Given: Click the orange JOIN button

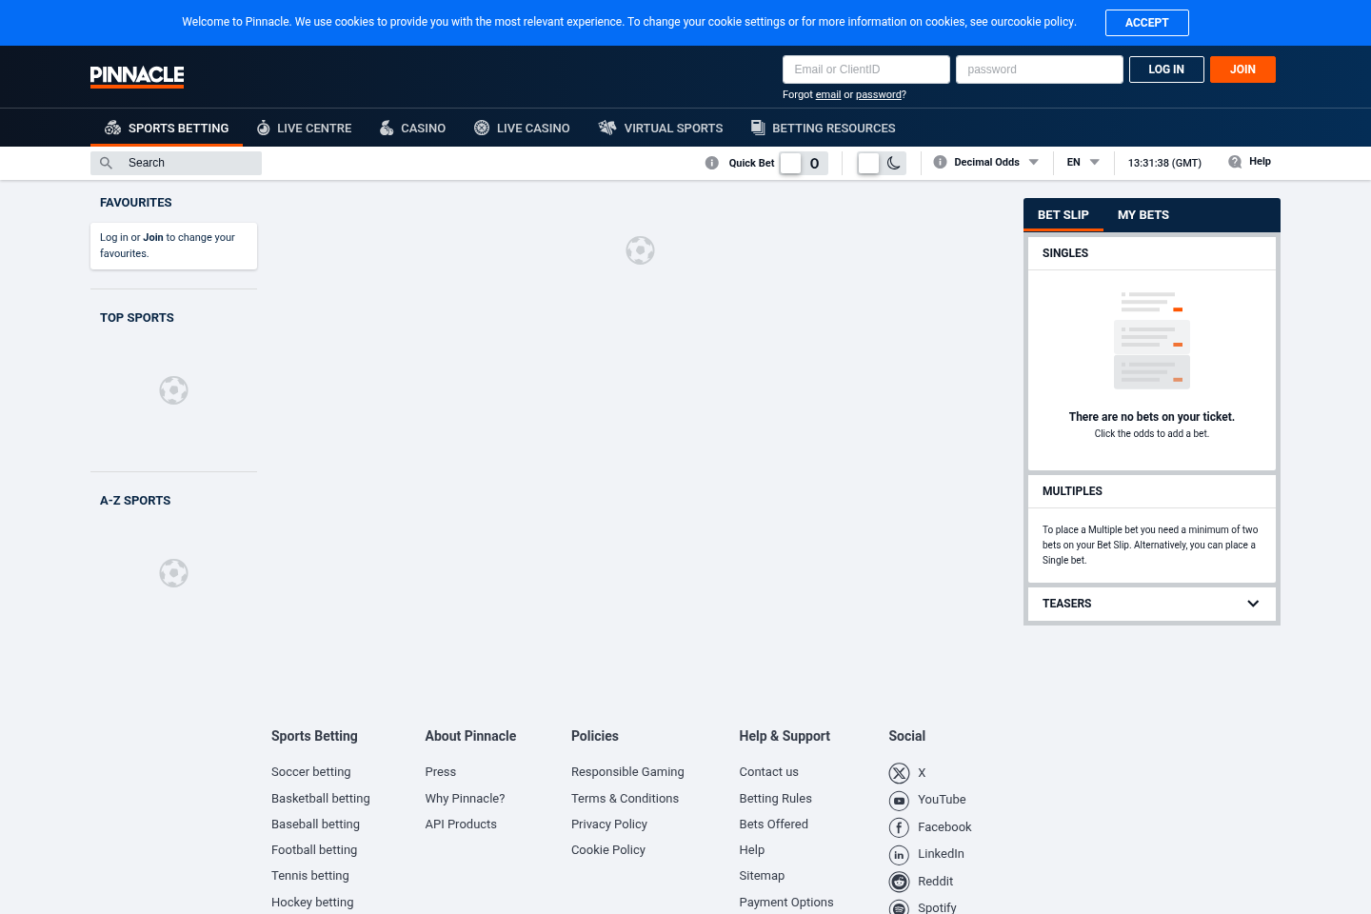Looking at the screenshot, I should pyautogui.click(x=1242, y=70).
